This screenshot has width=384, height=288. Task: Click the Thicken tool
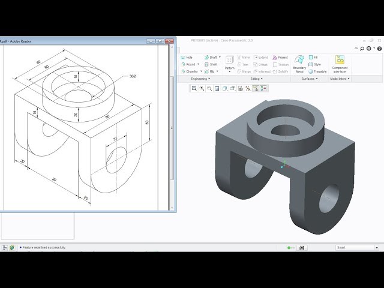point(281,64)
